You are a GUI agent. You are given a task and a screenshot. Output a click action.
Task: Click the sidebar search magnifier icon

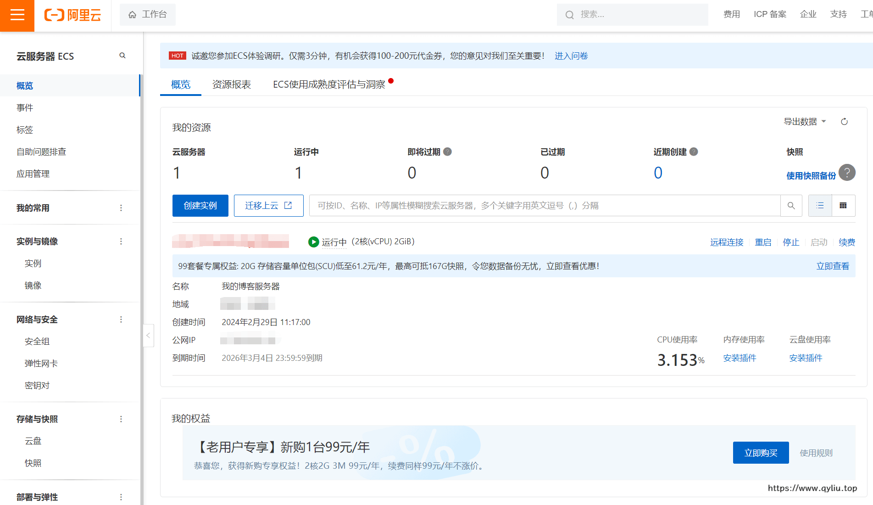(x=122, y=56)
